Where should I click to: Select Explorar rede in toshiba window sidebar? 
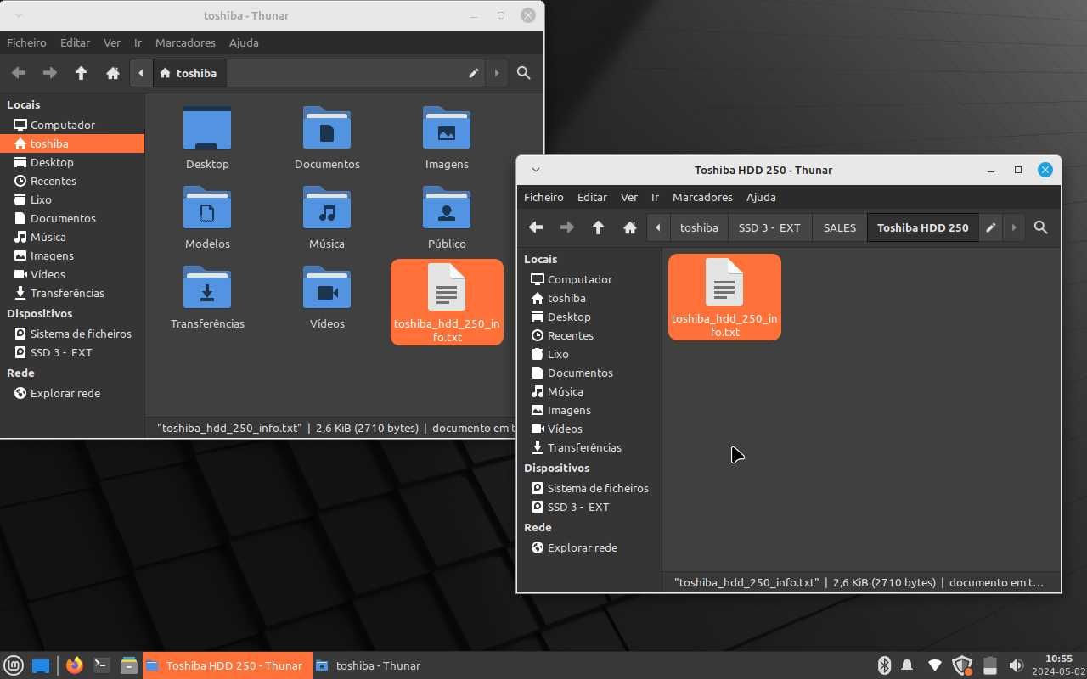(72, 393)
